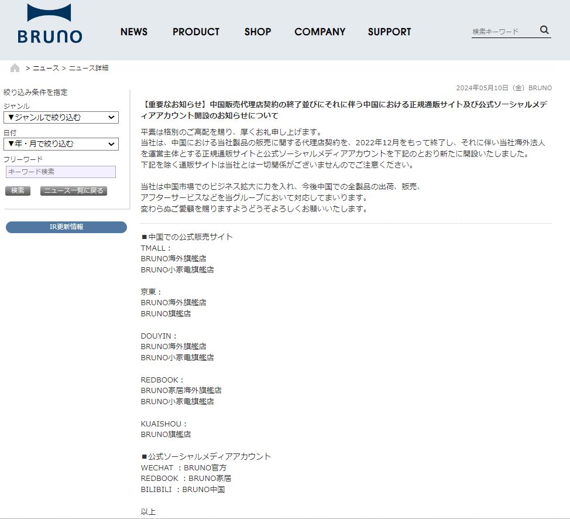Click the フリーワード label
The image size is (570, 519).
pyautogui.click(x=23, y=159)
